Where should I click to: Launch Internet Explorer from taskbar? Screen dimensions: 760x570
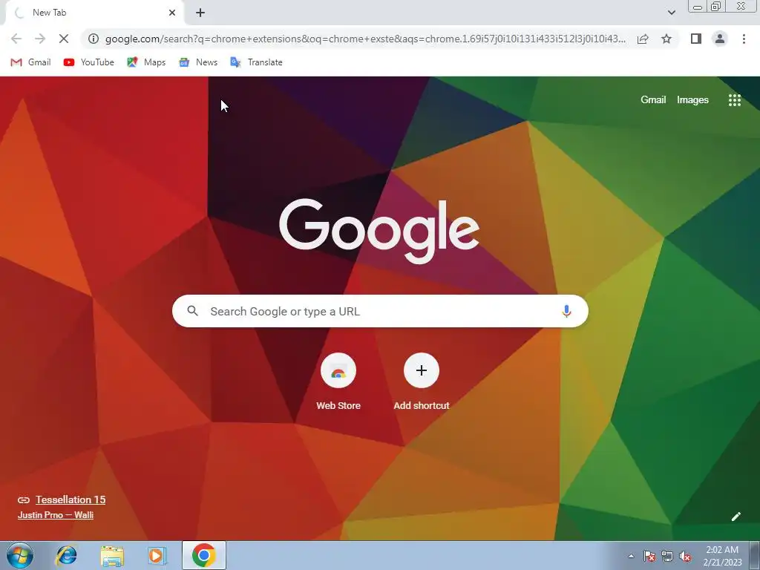tap(66, 555)
